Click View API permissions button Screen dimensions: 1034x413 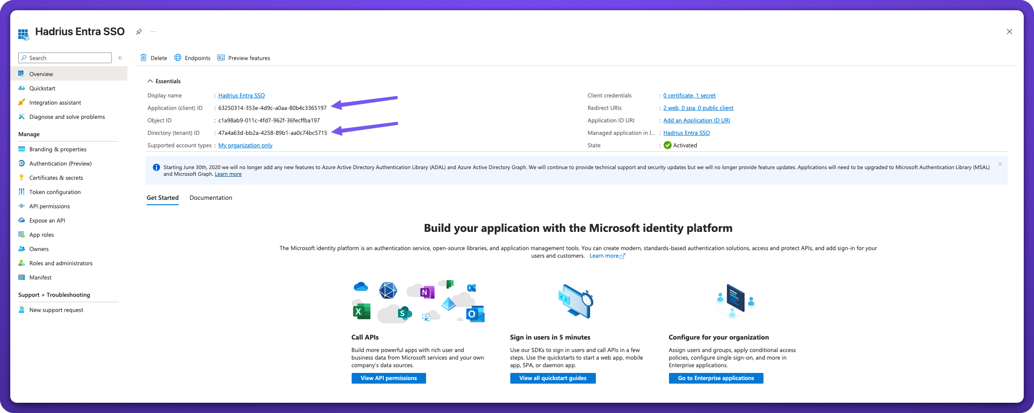click(389, 378)
